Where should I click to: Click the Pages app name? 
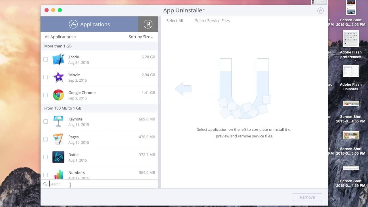[73, 137]
